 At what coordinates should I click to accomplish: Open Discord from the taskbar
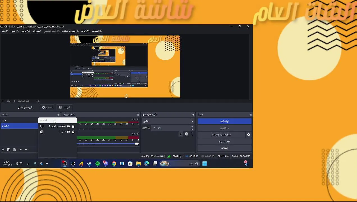106,164
